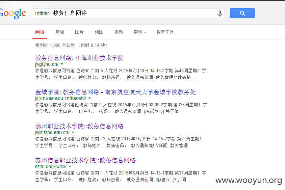Viewport: 285px width, 190px height.
Task: Open the 地图 tab
Action: [x=99, y=32]
